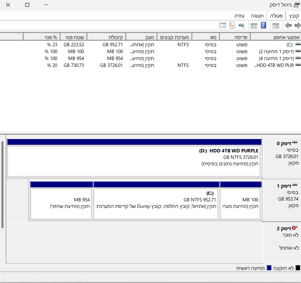Screen dimensions: 301x283
Task: Click the Help toolbar icon
Action: pos(263,25)
